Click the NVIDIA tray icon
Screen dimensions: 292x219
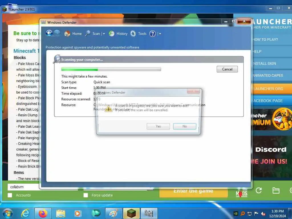236,213
